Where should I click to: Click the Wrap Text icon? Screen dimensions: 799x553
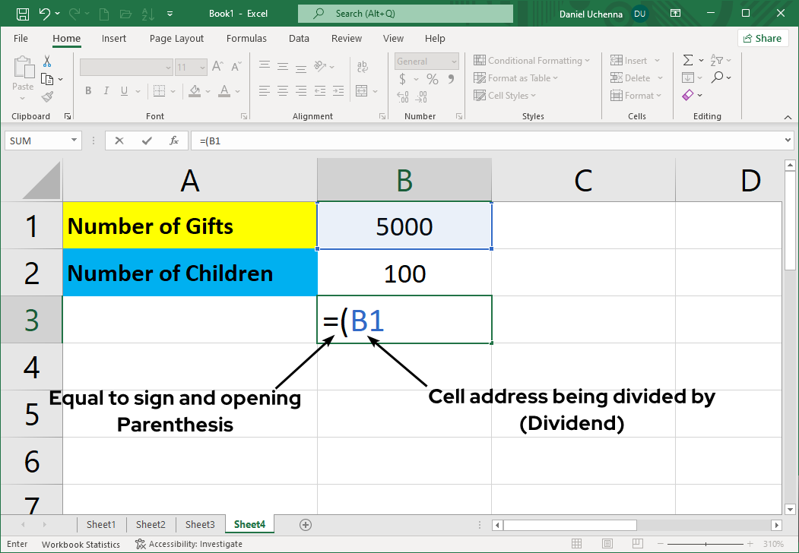[x=363, y=67]
